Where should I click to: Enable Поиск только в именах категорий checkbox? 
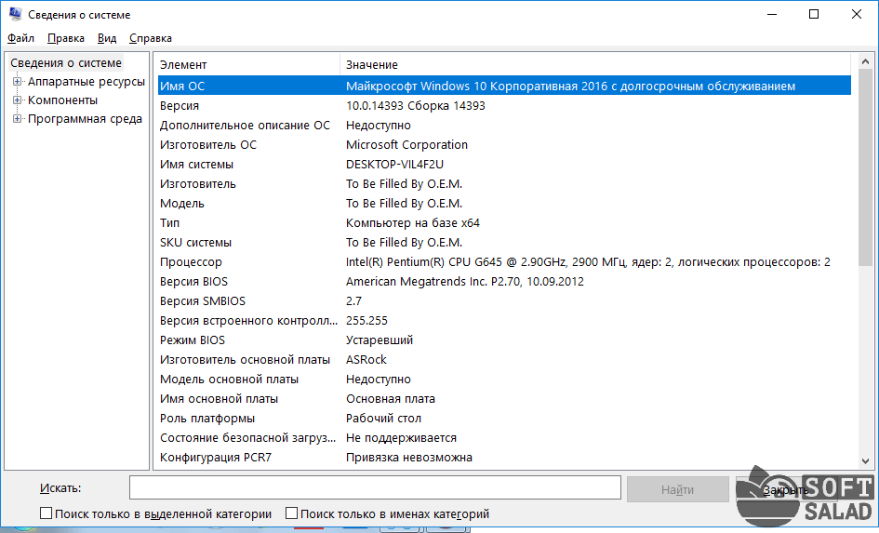(x=292, y=513)
